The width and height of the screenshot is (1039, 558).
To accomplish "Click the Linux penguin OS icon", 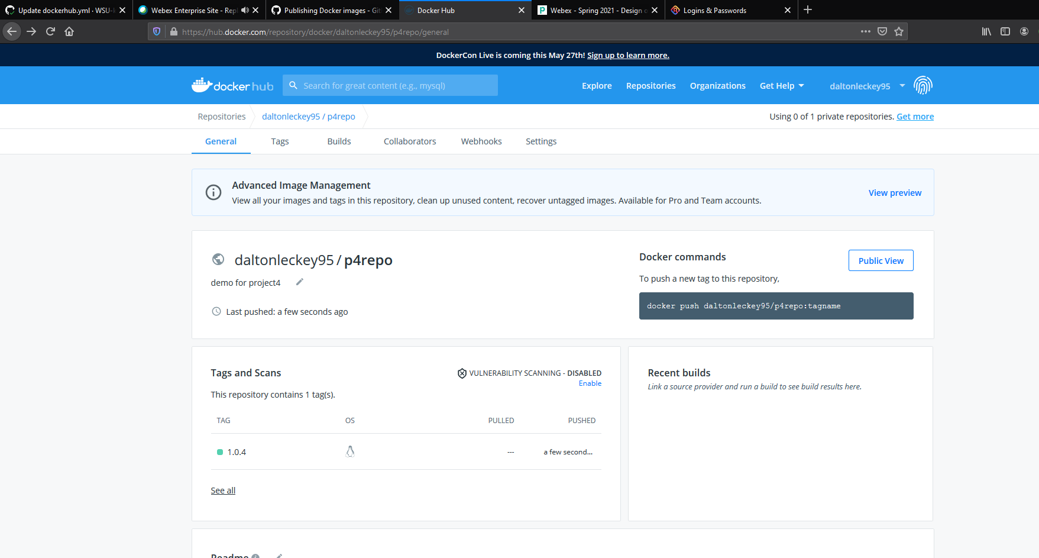I will point(350,451).
